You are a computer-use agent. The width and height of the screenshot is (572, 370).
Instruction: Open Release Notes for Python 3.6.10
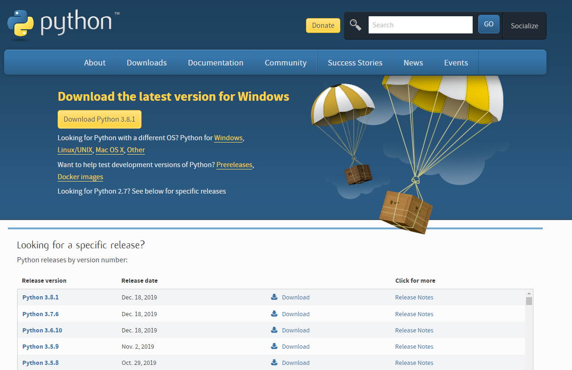point(414,330)
